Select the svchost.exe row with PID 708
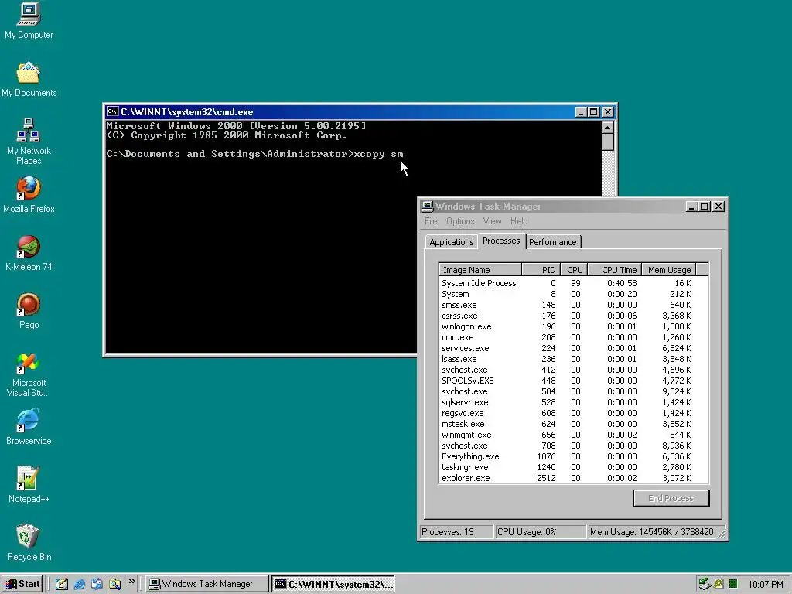792x594 pixels. pyautogui.click(x=573, y=446)
